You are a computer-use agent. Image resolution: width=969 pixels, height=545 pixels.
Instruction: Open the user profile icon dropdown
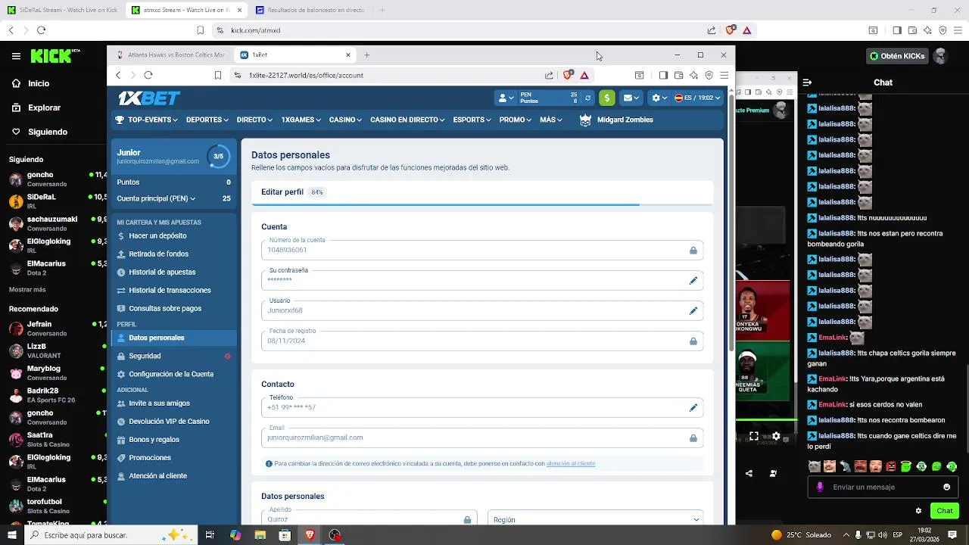click(x=505, y=98)
